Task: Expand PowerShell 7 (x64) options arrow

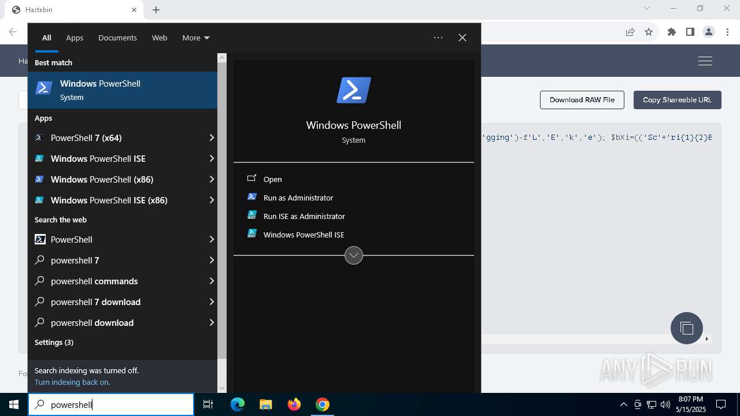Action: pos(212,138)
